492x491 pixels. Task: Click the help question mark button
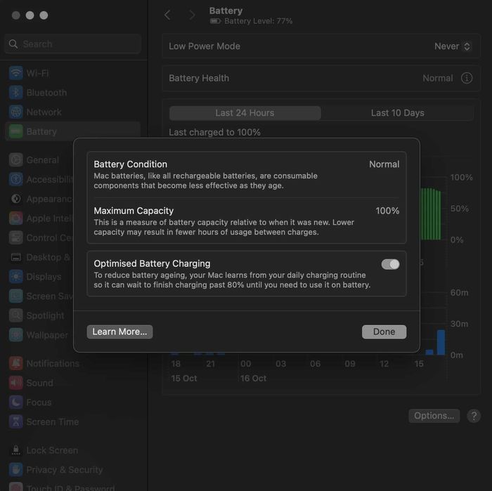tap(474, 416)
